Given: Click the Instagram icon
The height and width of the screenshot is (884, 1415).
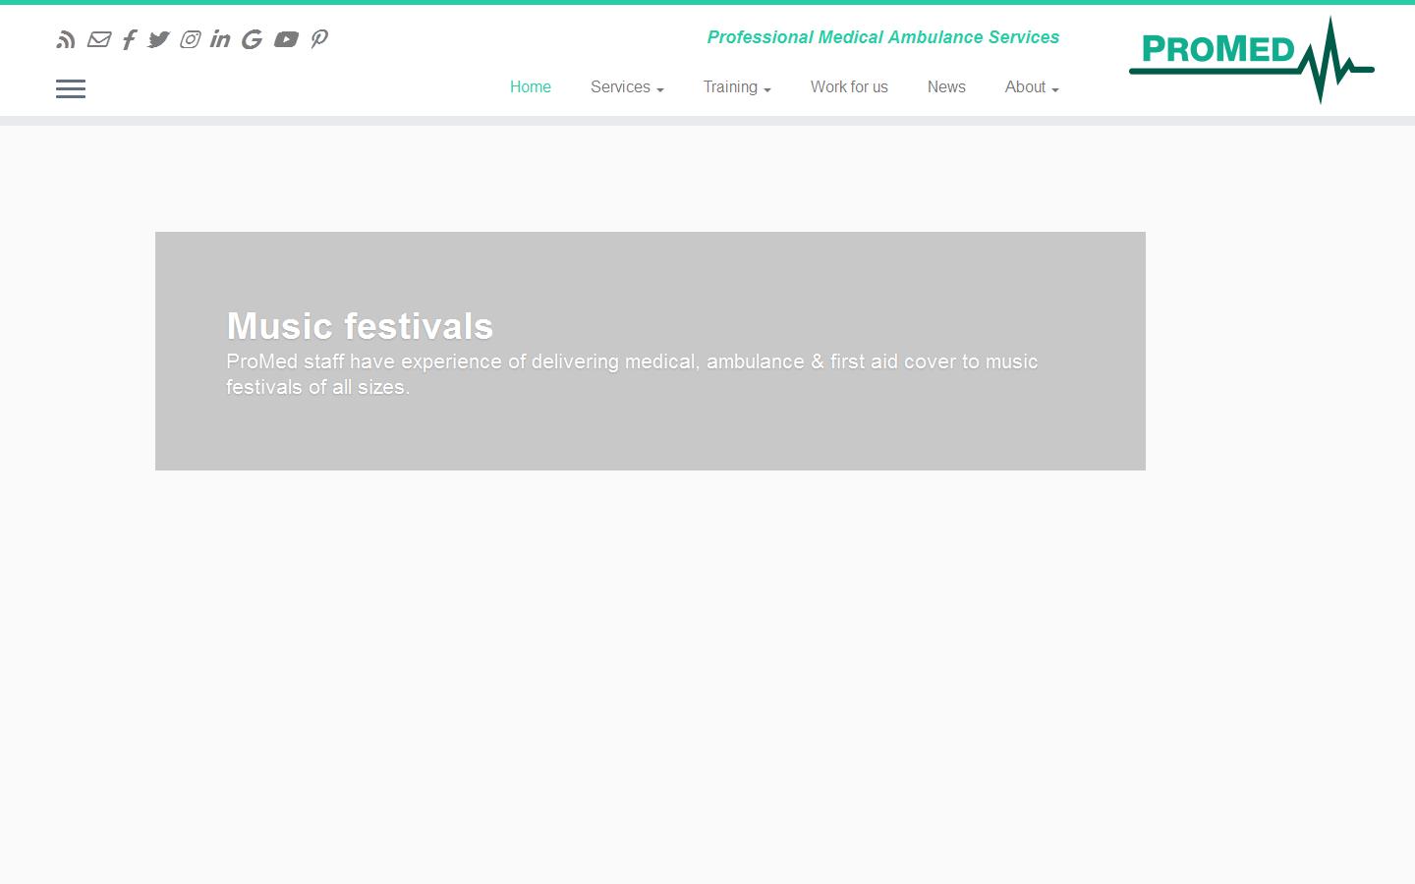Looking at the screenshot, I should pos(190,39).
